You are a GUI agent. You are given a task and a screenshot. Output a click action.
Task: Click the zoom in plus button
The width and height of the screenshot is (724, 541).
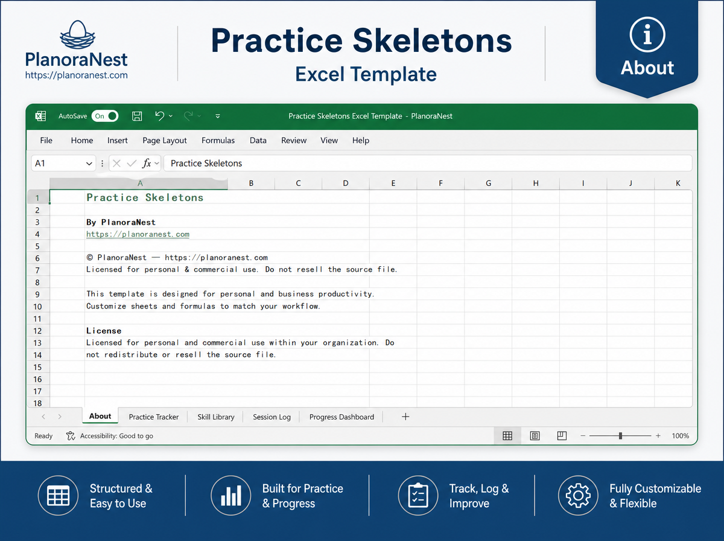point(658,436)
